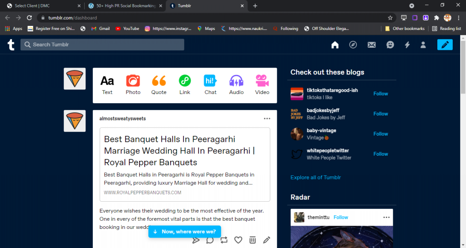Create a new Text post
Image resolution: width=466 pixels, height=248 pixels.
coord(107,85)
